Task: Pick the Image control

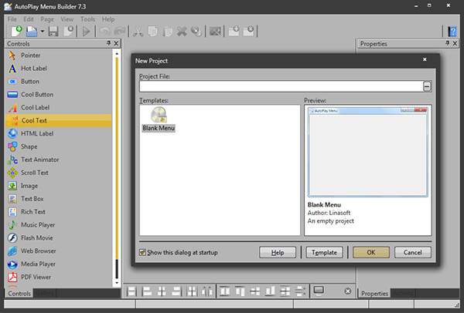Action: point(58,186)
